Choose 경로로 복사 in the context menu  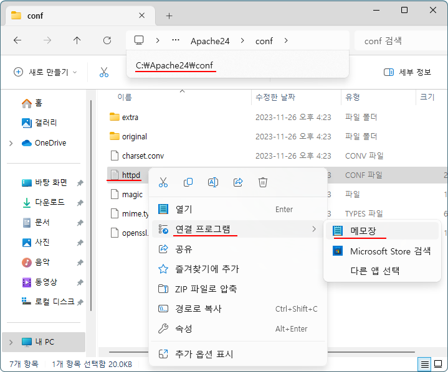(x=238, y=309)
